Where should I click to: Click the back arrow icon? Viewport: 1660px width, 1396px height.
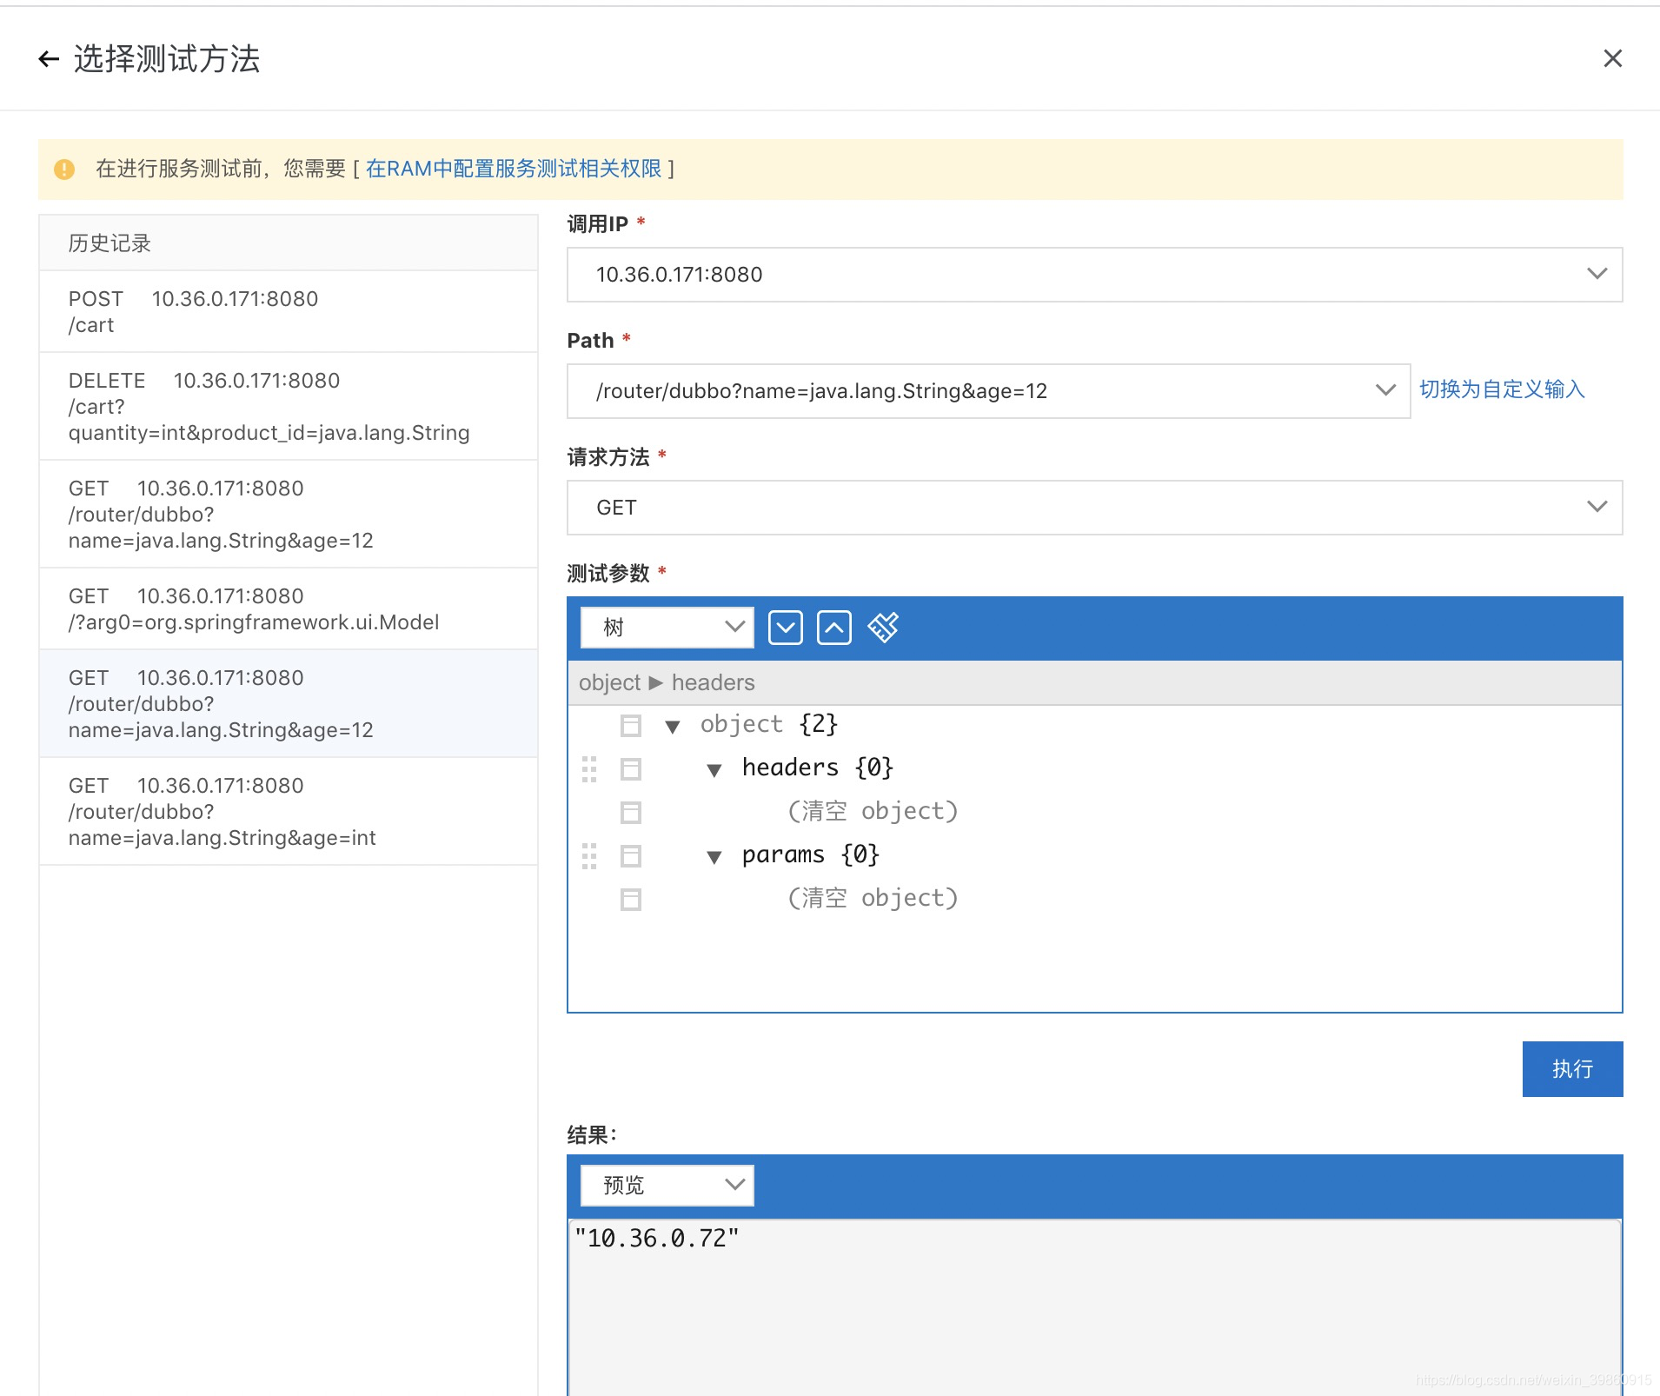pyautogui.click(x=49, y=59)
